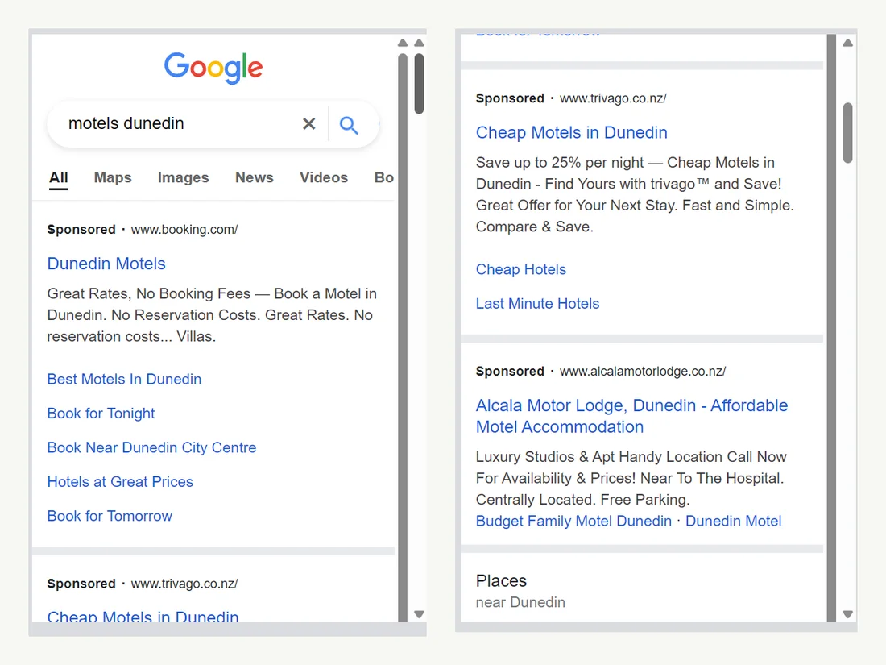Open the Images tab
This screenshot has height=665, width=886.
coord(183,177)
